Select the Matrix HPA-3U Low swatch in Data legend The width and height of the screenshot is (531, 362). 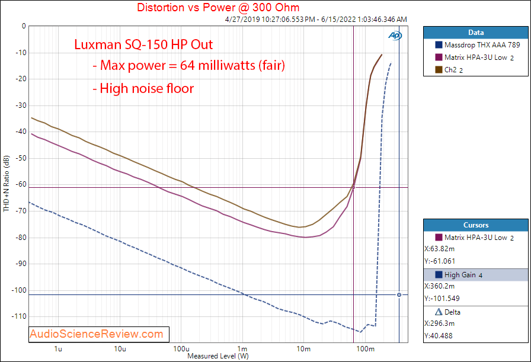(x=439, y=57)
